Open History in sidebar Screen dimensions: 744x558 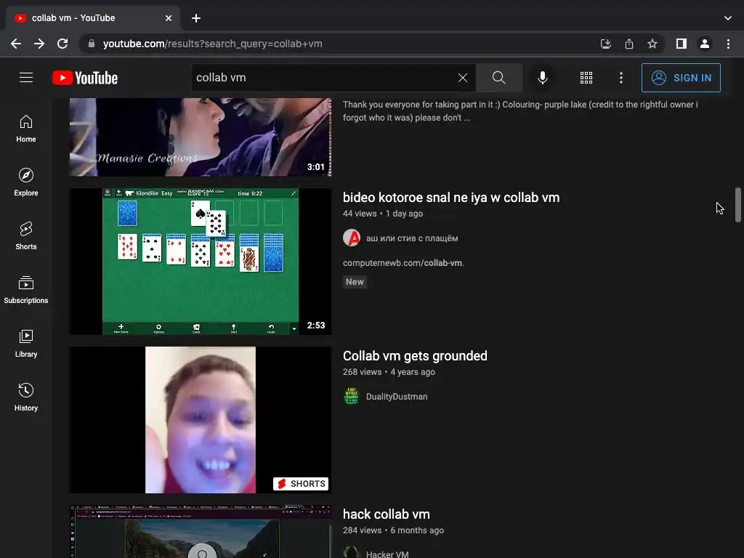[26, 397]
